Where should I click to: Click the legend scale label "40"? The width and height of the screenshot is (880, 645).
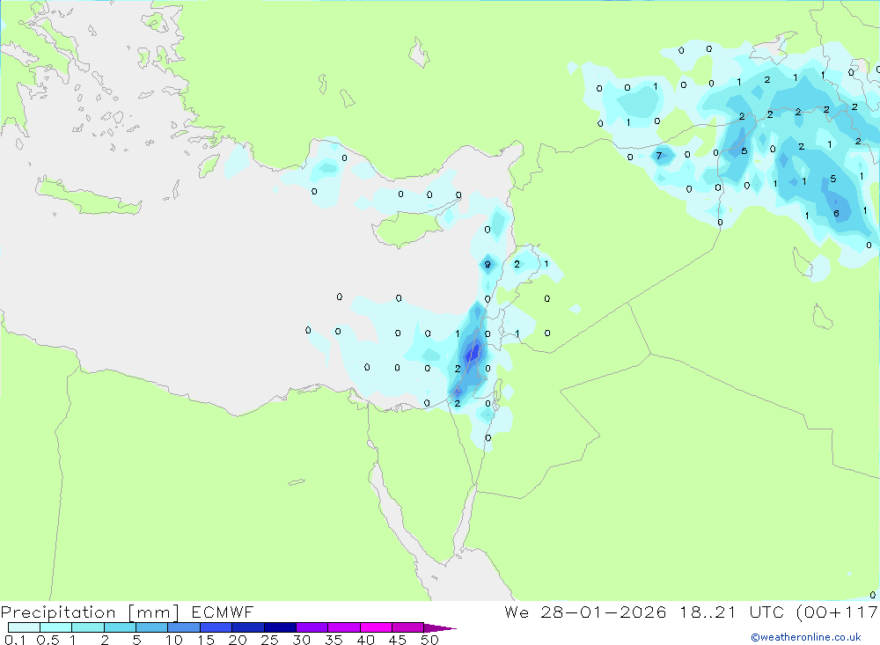click(365, 640)
